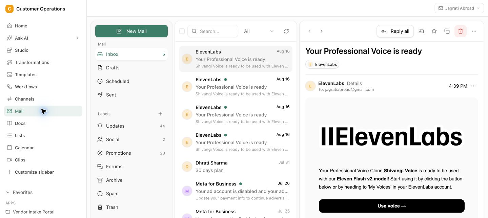Viewport: 488px width, 218px height.
Task: Click the Docs book icon
Action: (9, 123)
